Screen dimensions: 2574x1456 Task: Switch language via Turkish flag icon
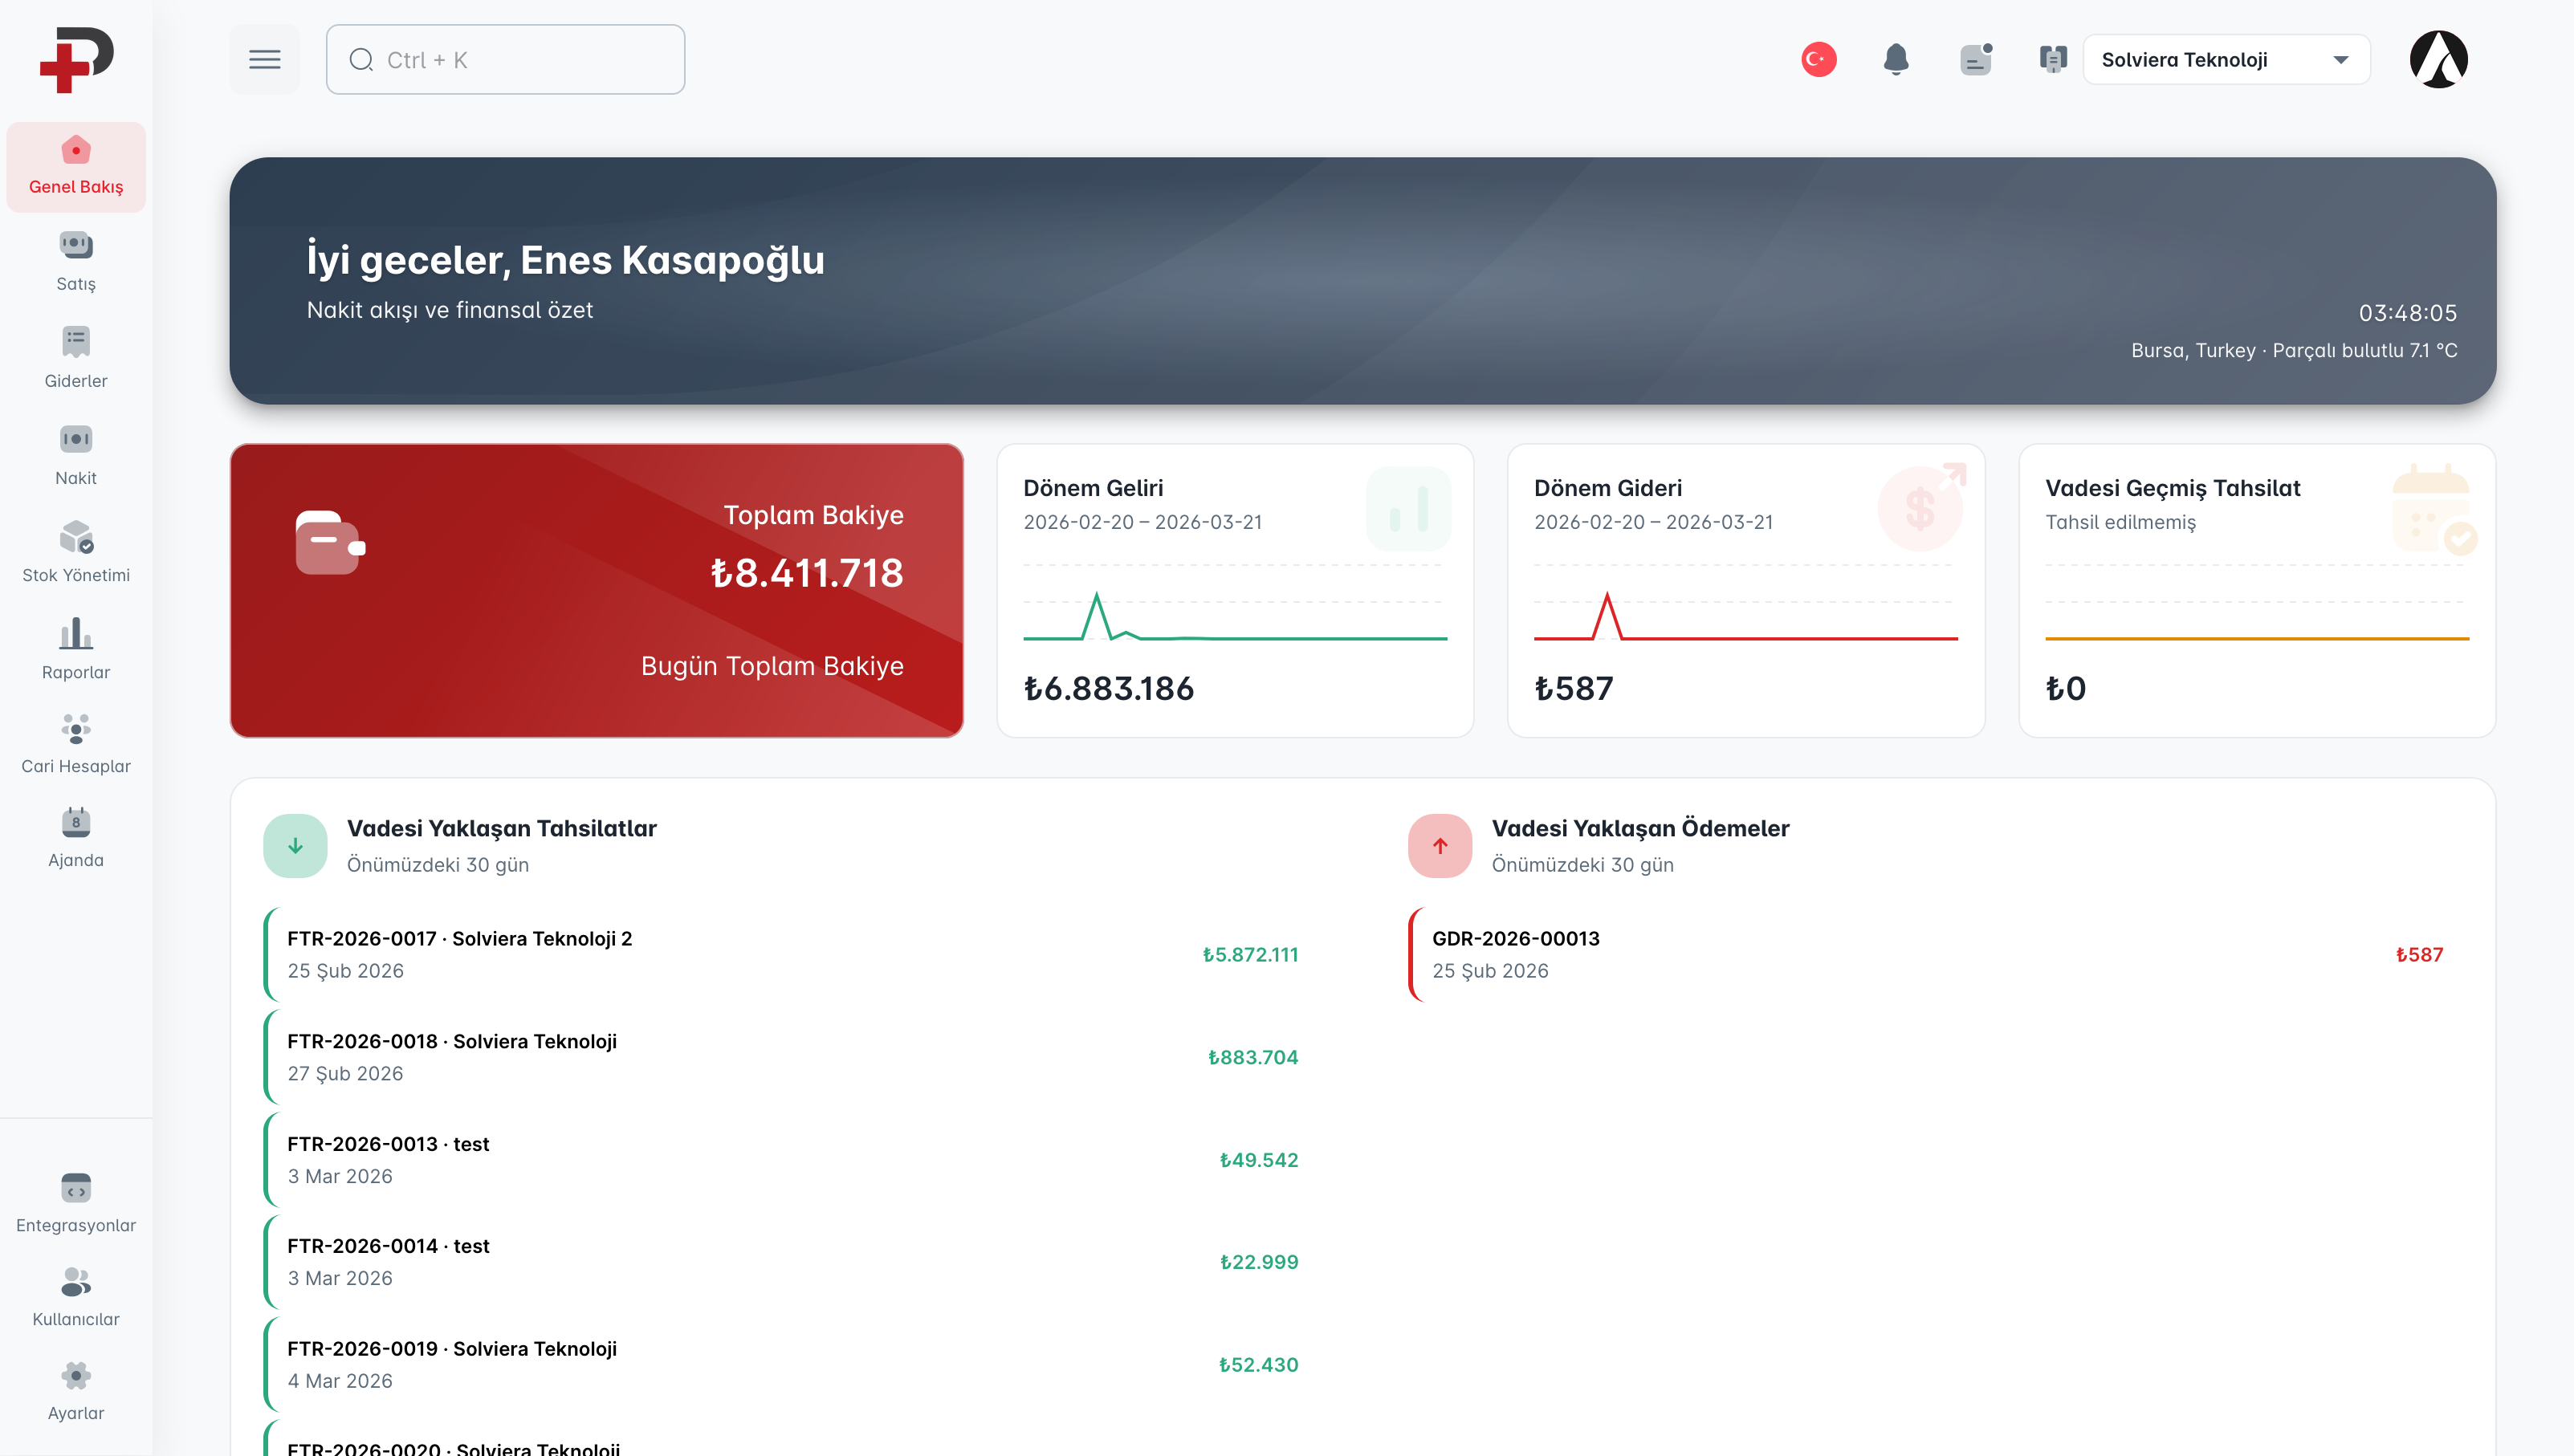[x=1818, y=60]
